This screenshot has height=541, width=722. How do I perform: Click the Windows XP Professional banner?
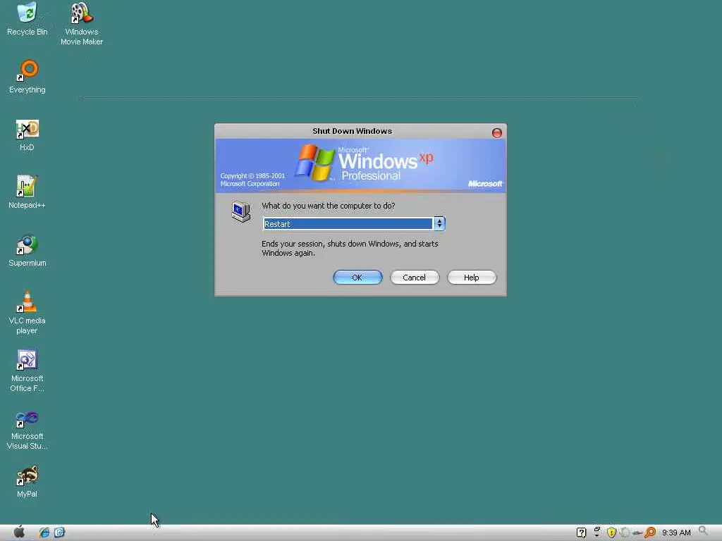tap(360, 165)
